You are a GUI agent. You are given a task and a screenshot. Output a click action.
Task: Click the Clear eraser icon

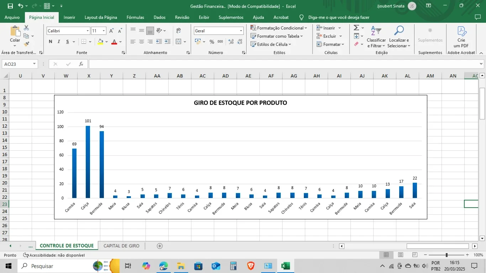[x=356, y=44]
